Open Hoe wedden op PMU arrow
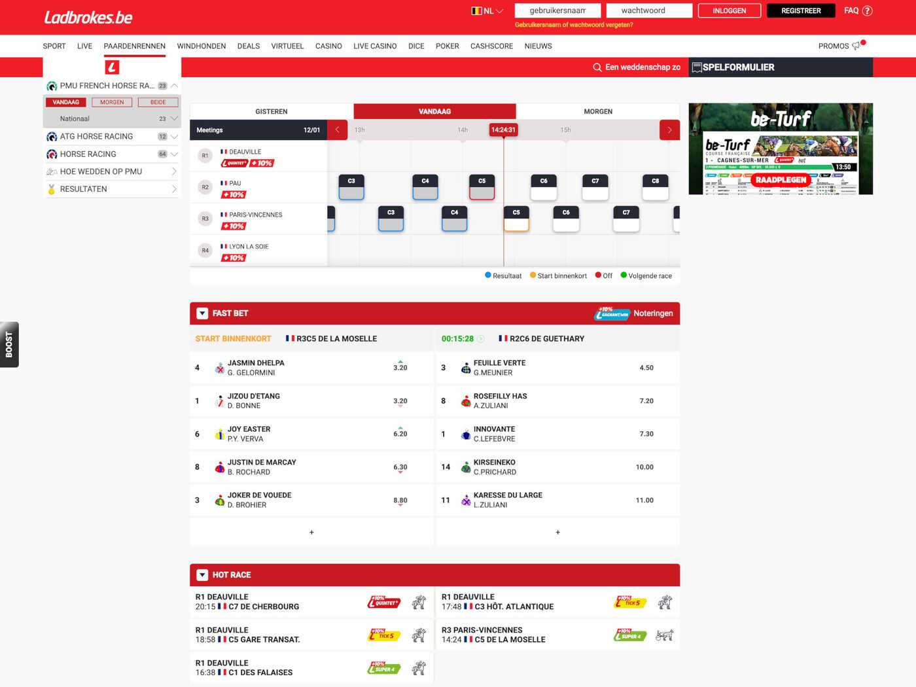Screen dimensions: 916x687 coord(174,171)
